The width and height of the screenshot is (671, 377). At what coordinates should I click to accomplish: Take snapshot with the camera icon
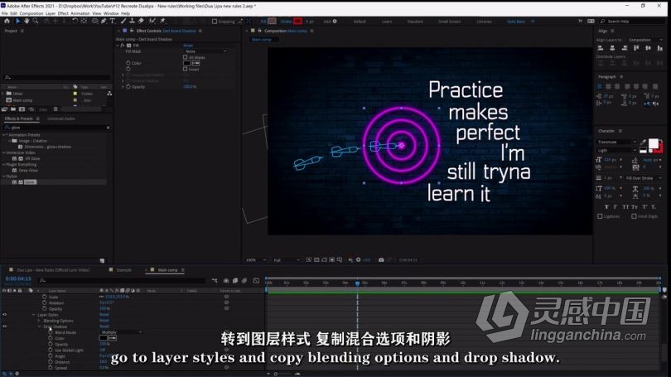pyautogui.click(x=381, y=259)
